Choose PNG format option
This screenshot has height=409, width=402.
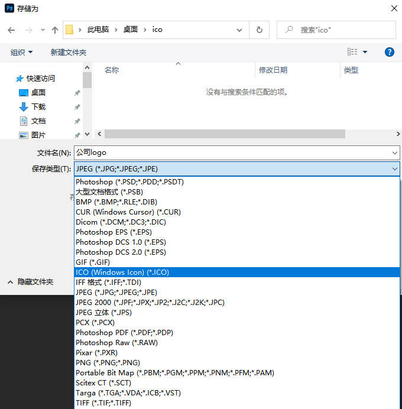point(237,362)
